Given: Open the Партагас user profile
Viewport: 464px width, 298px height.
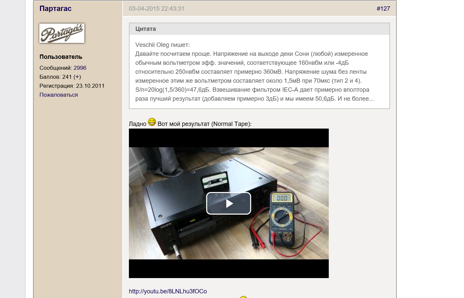Looking at the screenshot, I should [55, 9].
